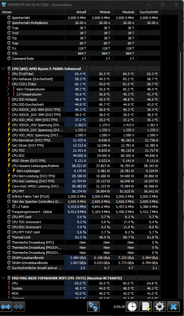The height and width of the screenshot is (316, 184).
Task: Expand the Kern-Temperaturen subtree
Action: (8, 89)
